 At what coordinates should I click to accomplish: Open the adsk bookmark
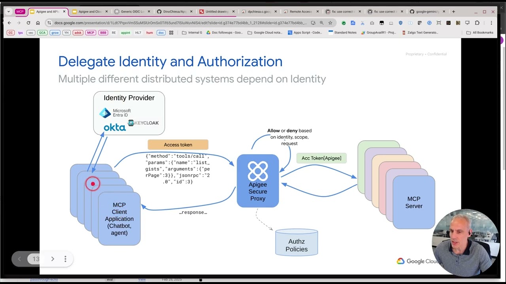[78, 33]
